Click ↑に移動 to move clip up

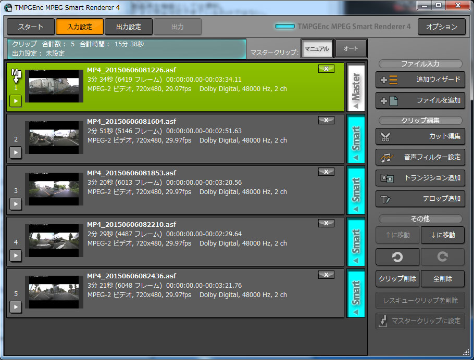397,235
